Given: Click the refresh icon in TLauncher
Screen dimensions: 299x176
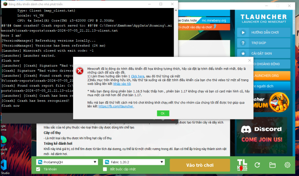Looking at the screenshot, I should tap(257, 165).
